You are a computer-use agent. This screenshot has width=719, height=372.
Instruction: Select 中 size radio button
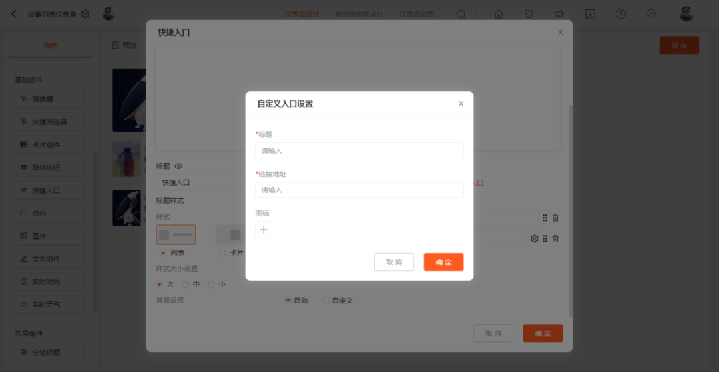point(186,285)
